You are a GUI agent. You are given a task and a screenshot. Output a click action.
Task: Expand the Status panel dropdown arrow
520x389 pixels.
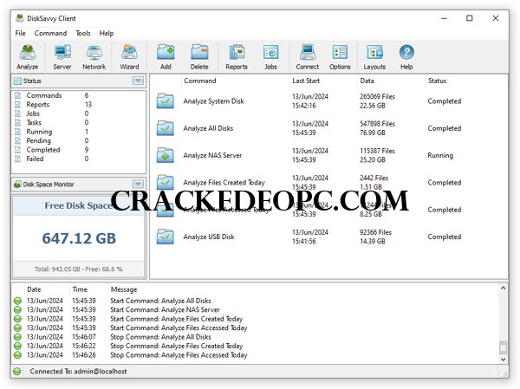(138, 81)
